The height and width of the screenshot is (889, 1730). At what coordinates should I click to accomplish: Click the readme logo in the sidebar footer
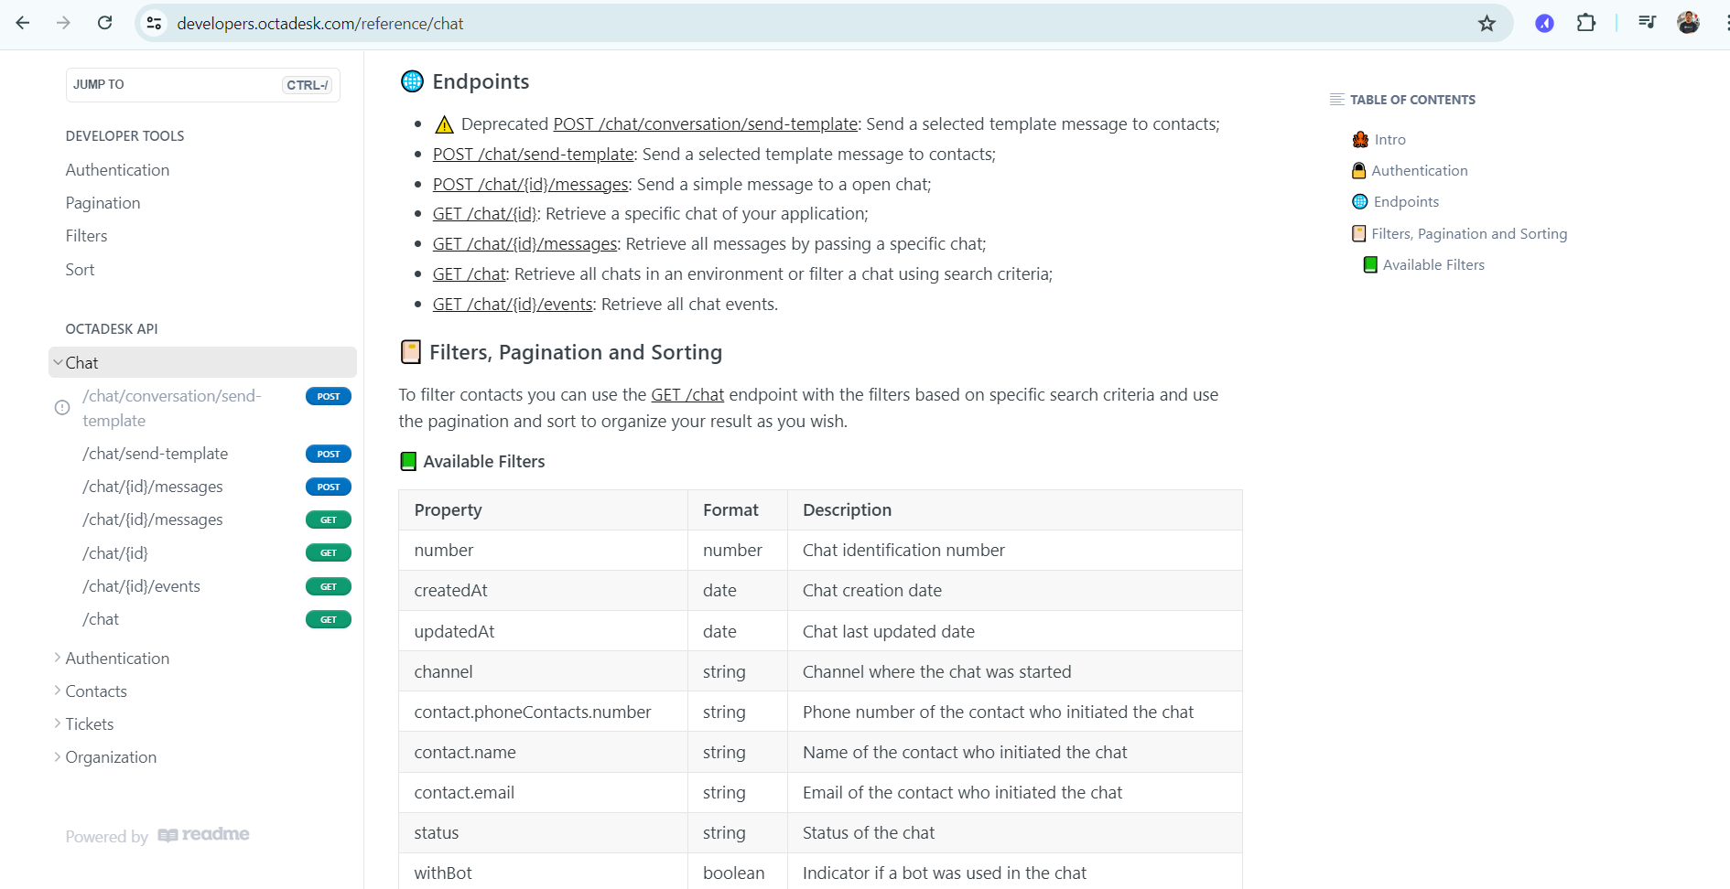203,834
